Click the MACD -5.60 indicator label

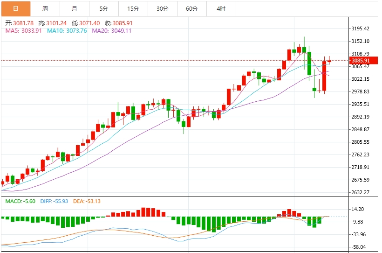coord(20,201)
